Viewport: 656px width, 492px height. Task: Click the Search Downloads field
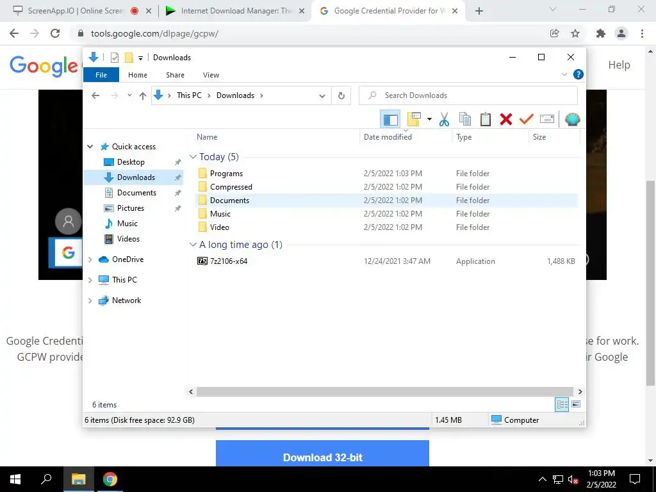pos(468,95)
